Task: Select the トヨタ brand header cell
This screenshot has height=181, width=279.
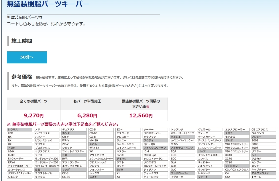Action: [20, 148]
